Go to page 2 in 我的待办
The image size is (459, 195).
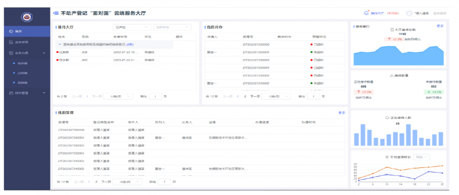click(245, 96)
